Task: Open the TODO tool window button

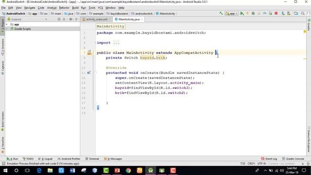Action: click(28, 159)
